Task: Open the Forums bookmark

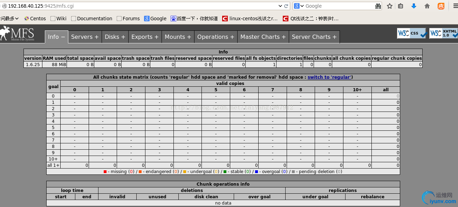Action: coord(128,19)
